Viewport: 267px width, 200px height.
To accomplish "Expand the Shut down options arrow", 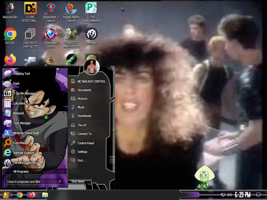I will tap(90, 182).
